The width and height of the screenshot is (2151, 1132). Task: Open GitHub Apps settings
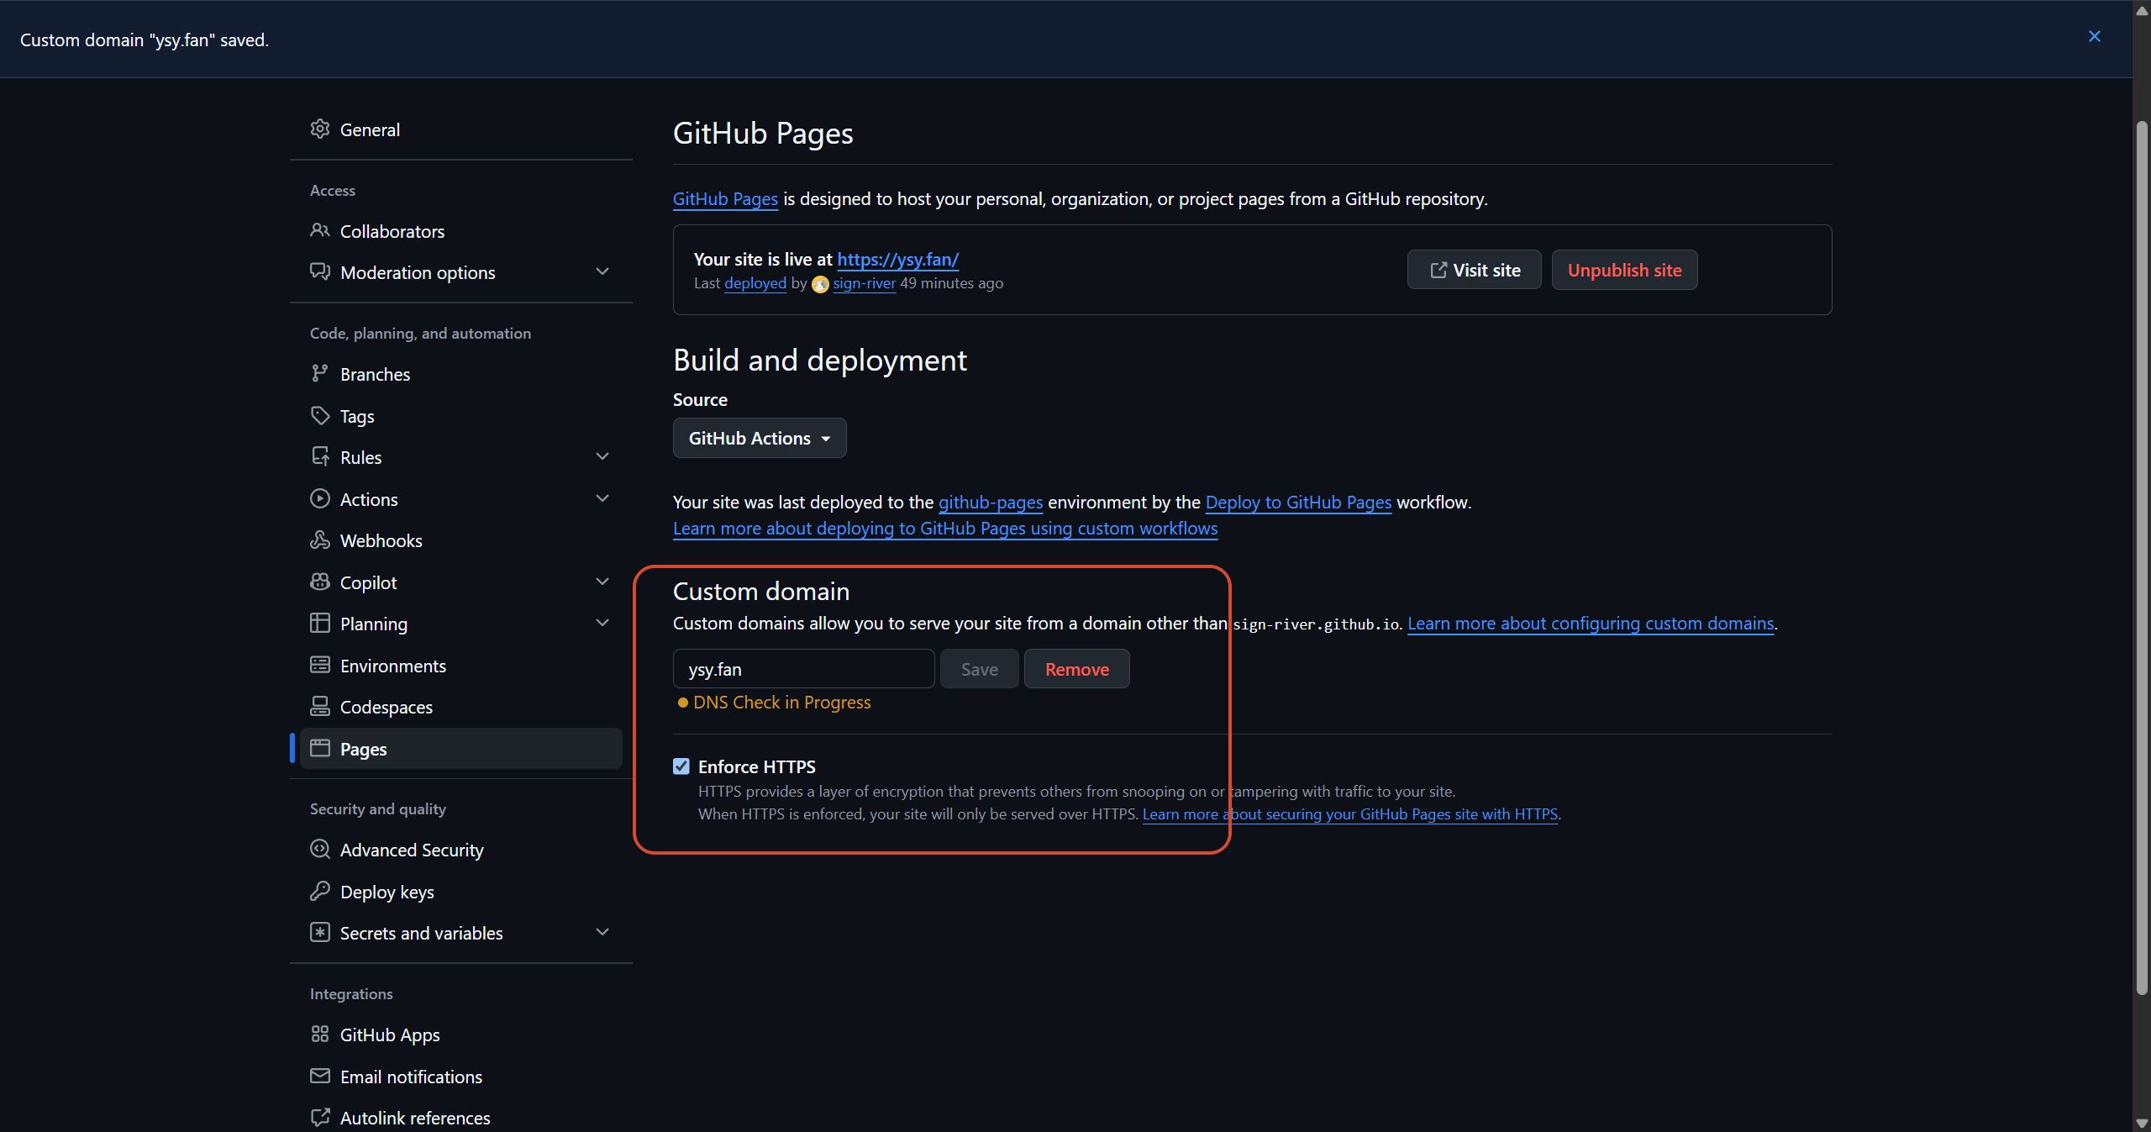click(x=461, y=1035)
